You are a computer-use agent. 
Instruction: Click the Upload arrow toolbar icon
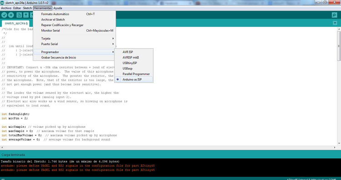(x=11, y=15)
